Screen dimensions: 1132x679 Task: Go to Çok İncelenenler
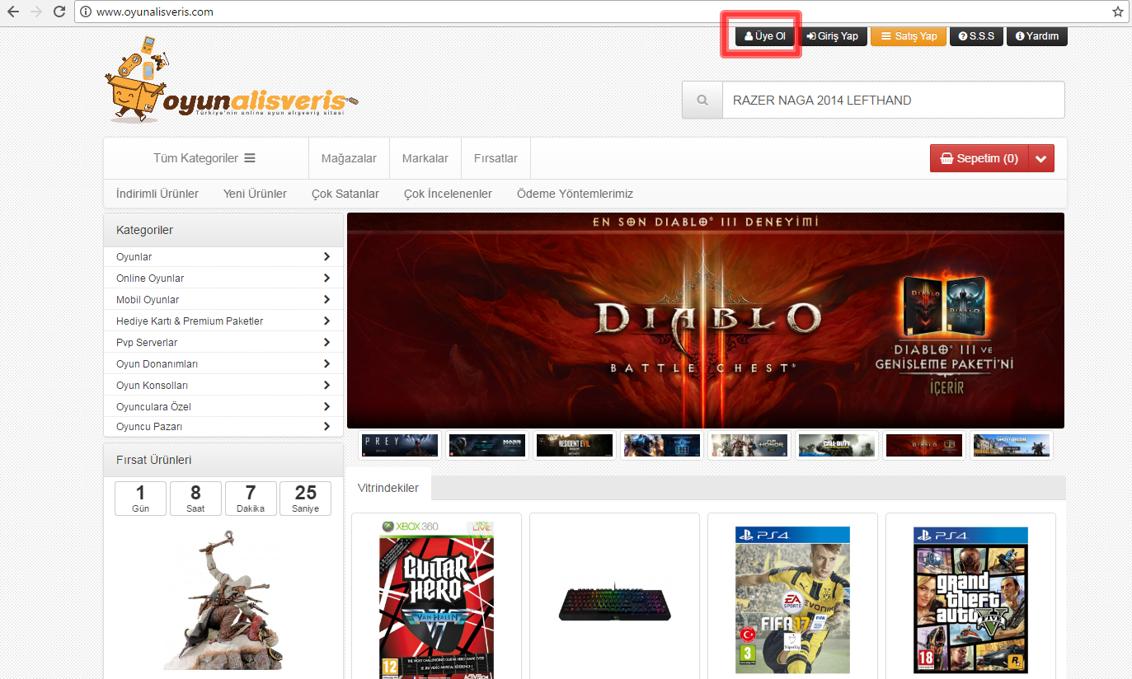tap(448, 194)
